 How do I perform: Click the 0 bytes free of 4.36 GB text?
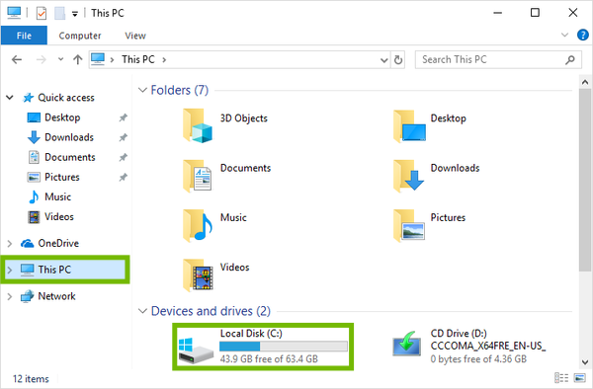478,358
